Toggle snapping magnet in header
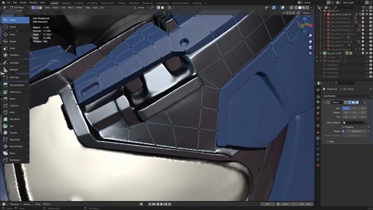Viewport: 373px width, 210px height. click(159, 8)
